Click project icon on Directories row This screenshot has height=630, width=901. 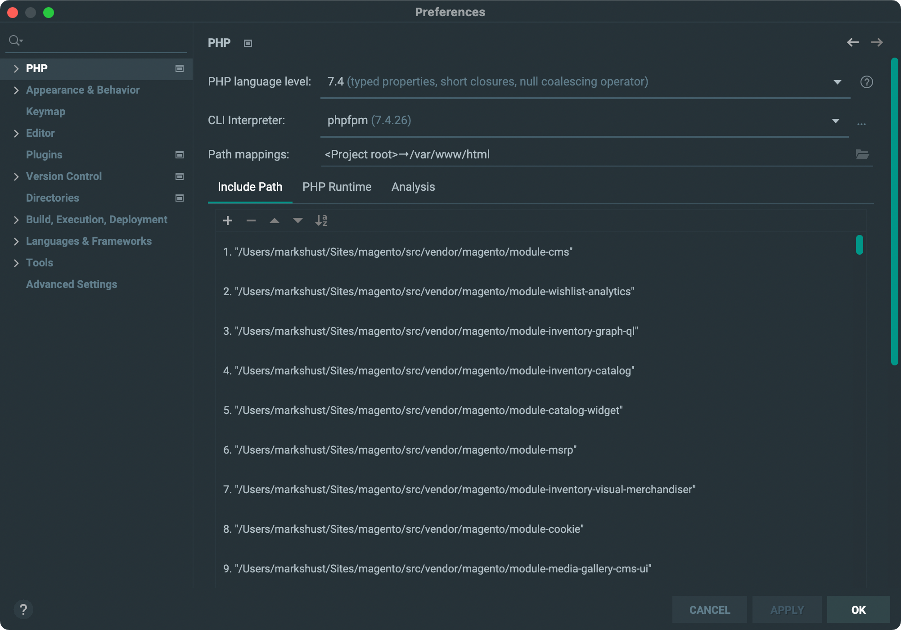coord(180,198)
